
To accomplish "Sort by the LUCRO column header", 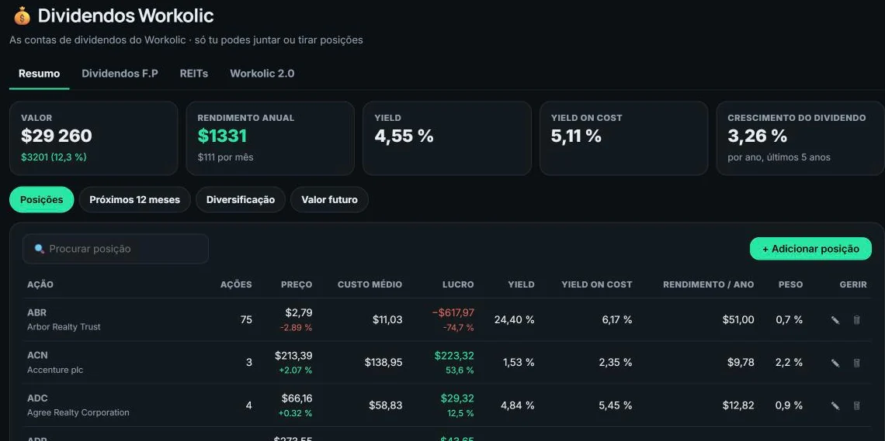I will click(x=458, y=284).
